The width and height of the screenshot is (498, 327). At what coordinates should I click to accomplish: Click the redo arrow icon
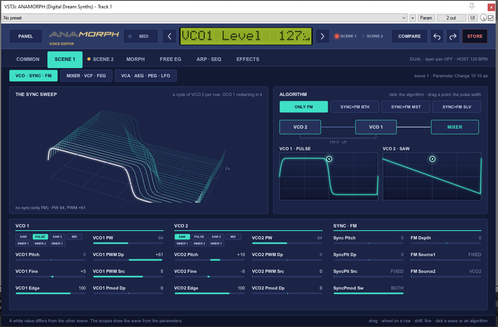[x=453, y=36]
